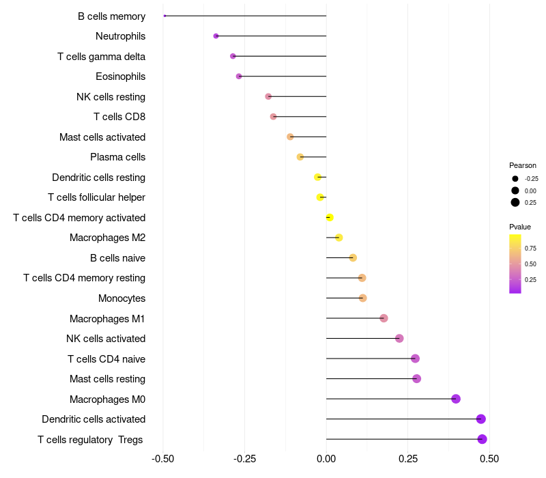Click the Eosinophils data point
This screenshot has width=546, height=478.
[239, 76]
